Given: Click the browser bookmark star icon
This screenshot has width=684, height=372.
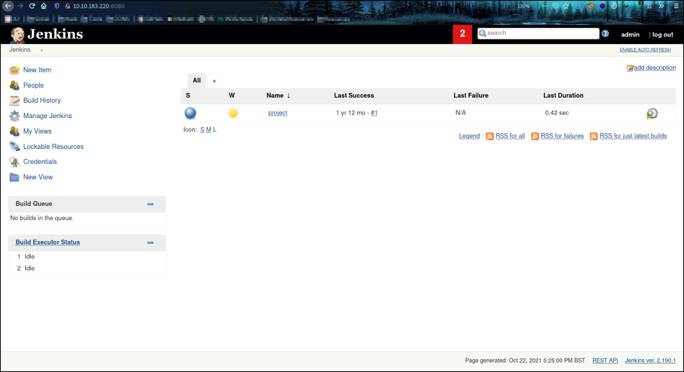Looking at the screenshot, I should [566, 6].
